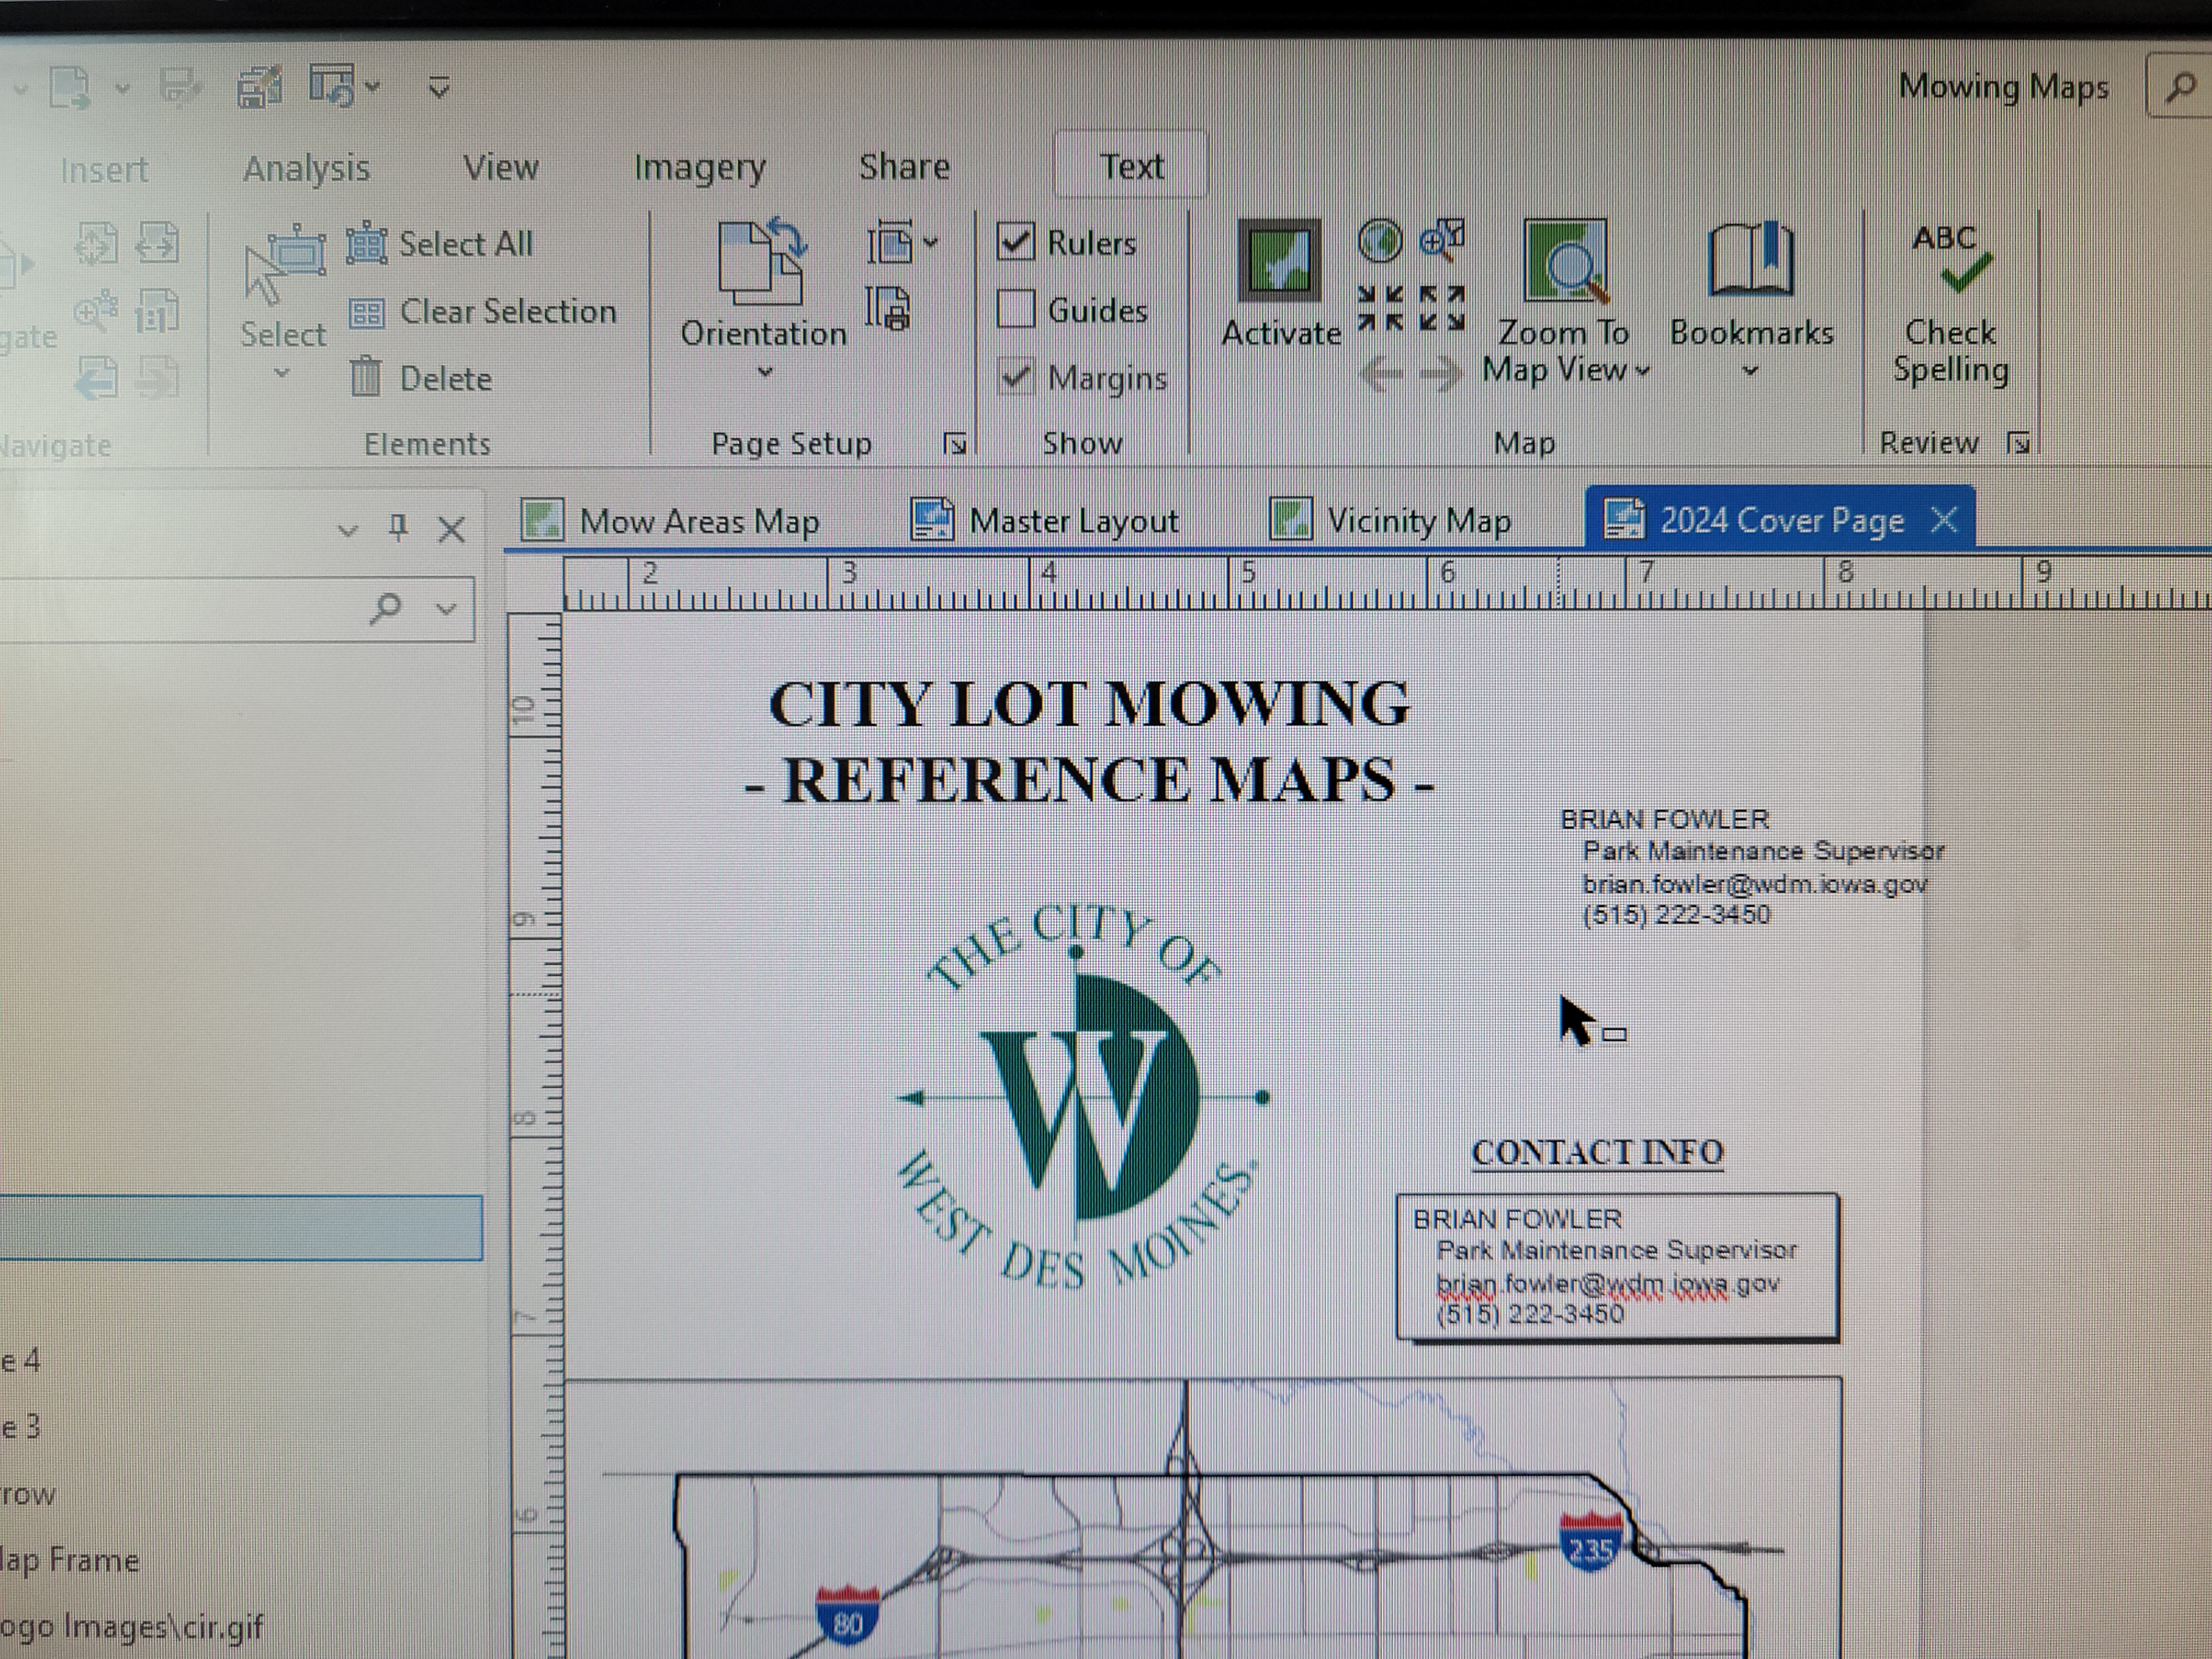Expand the pane search options dropdown

tap(446, 608)
